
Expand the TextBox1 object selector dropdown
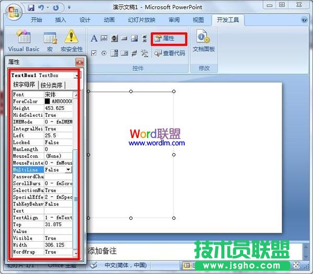click(77, 76)
